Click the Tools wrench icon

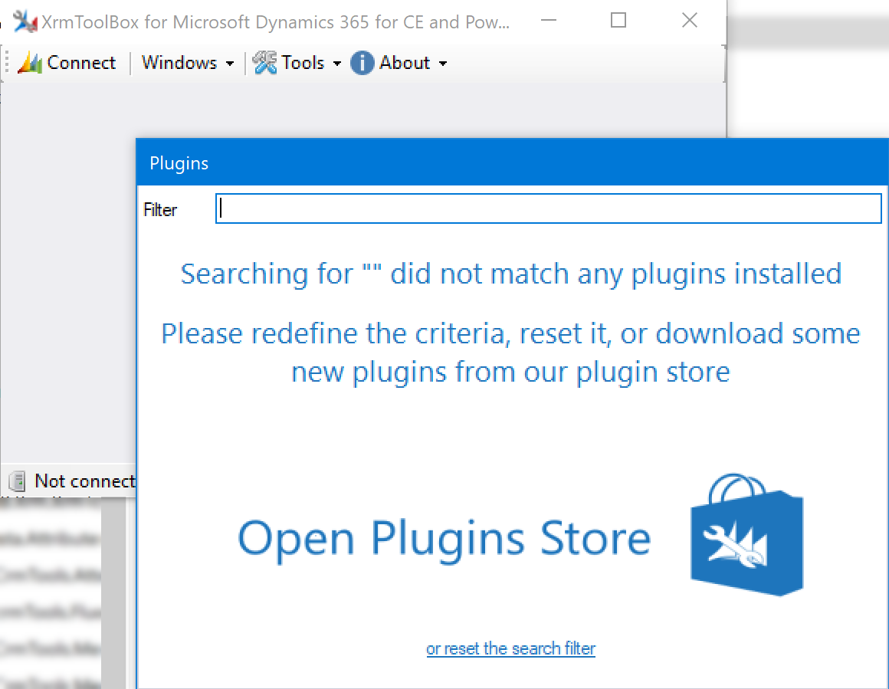click(x=264, y=63)
